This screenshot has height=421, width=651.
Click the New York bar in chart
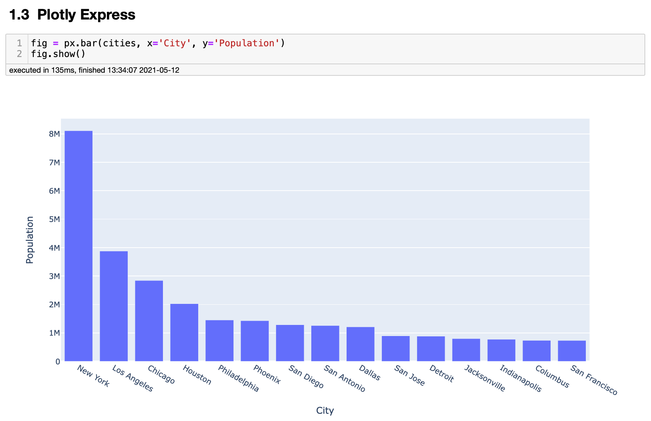(x=79, y=246)
